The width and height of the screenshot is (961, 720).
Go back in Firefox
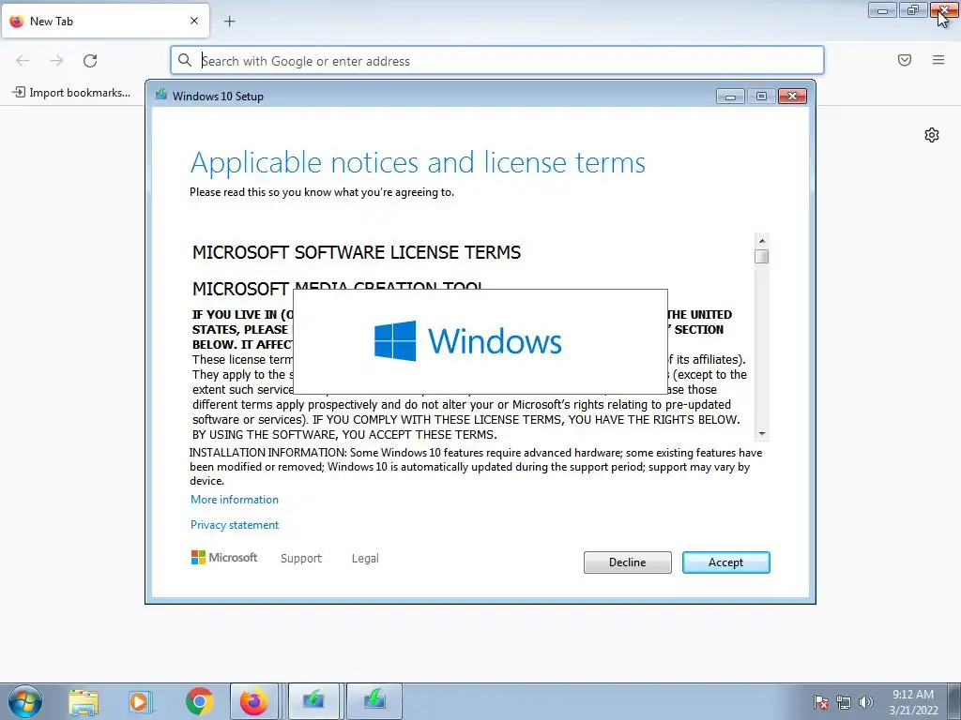(x=23, y=61)
